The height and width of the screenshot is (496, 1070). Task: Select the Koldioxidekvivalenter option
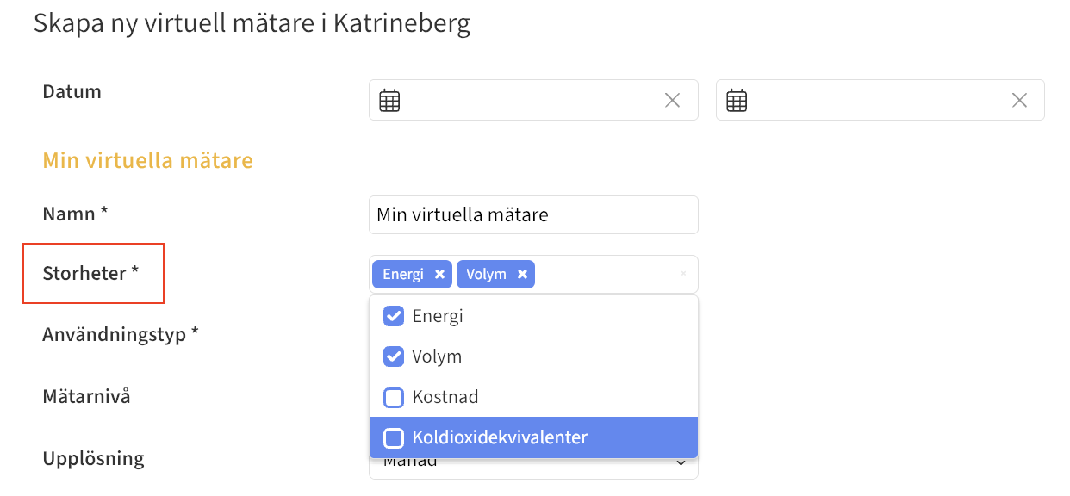(x=500, y=437)
